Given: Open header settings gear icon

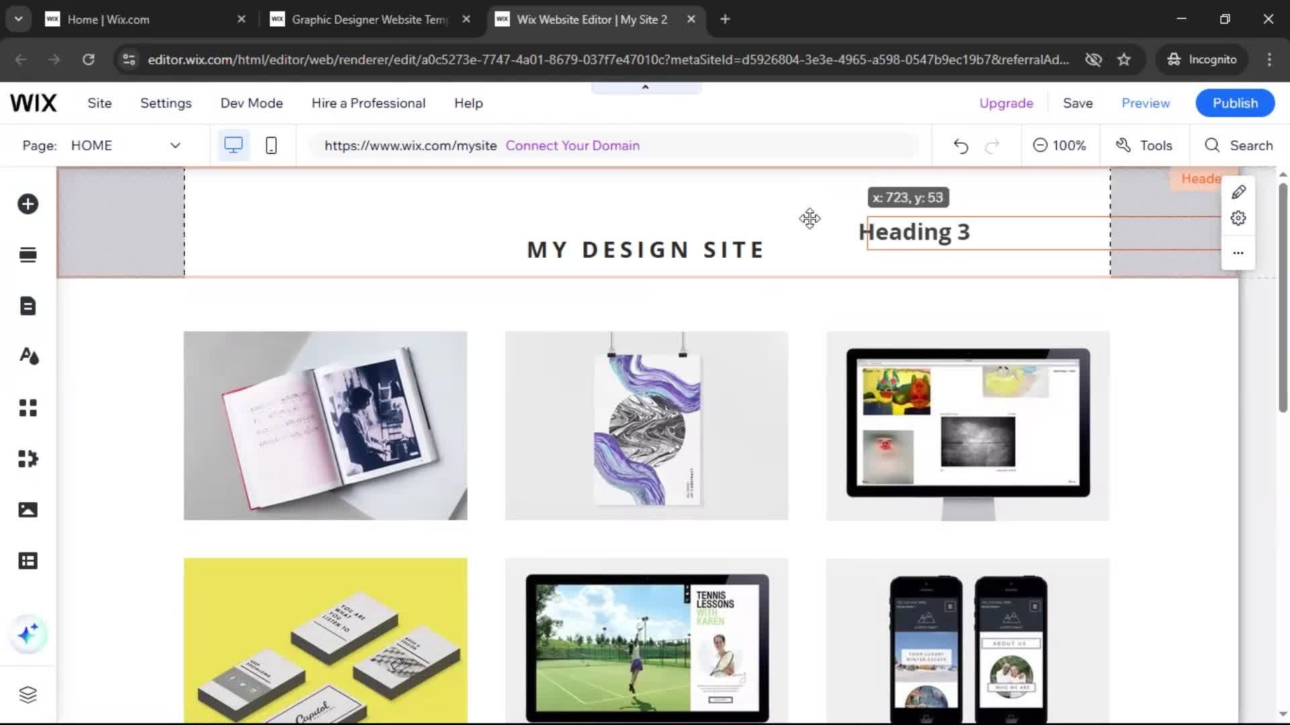Looking at the screenshot, I should coord(1238,218).
